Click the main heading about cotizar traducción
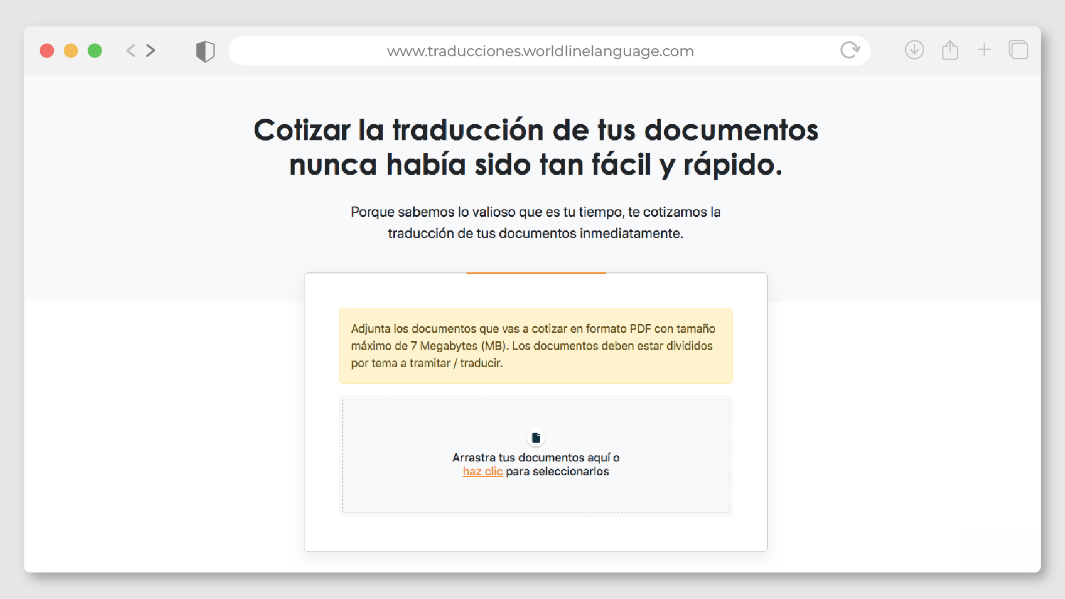This screenshot has width=1065, height=599. tap(535, 147)
